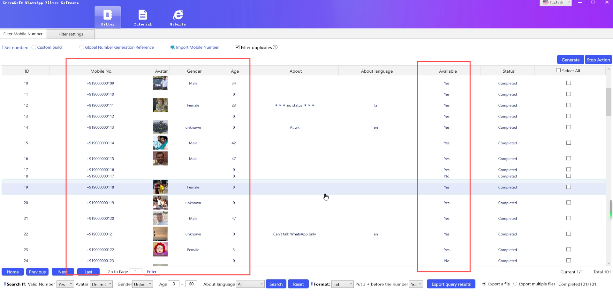Click the scrollbar up arrow
This screenshot has width=613, height=296.
click(x=609, y=69)
